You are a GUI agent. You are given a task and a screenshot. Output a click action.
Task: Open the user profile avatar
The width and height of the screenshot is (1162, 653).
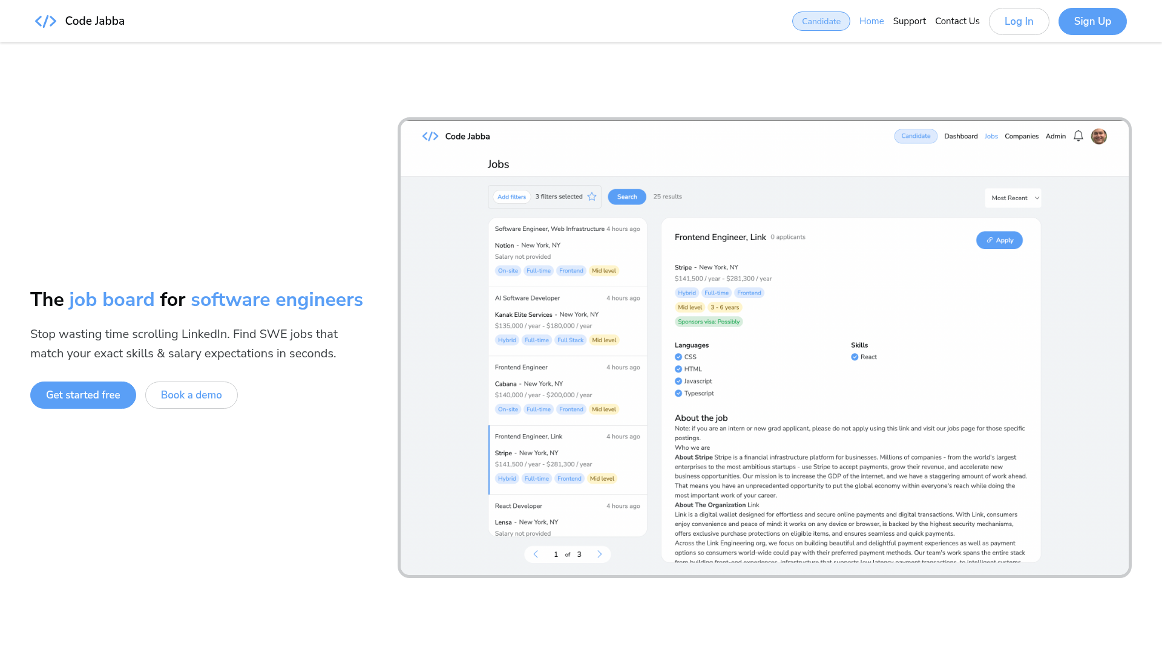tap(1098, 136)
